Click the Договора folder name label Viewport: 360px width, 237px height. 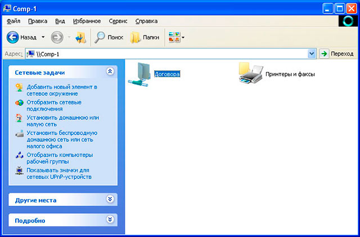click(167, 74)
